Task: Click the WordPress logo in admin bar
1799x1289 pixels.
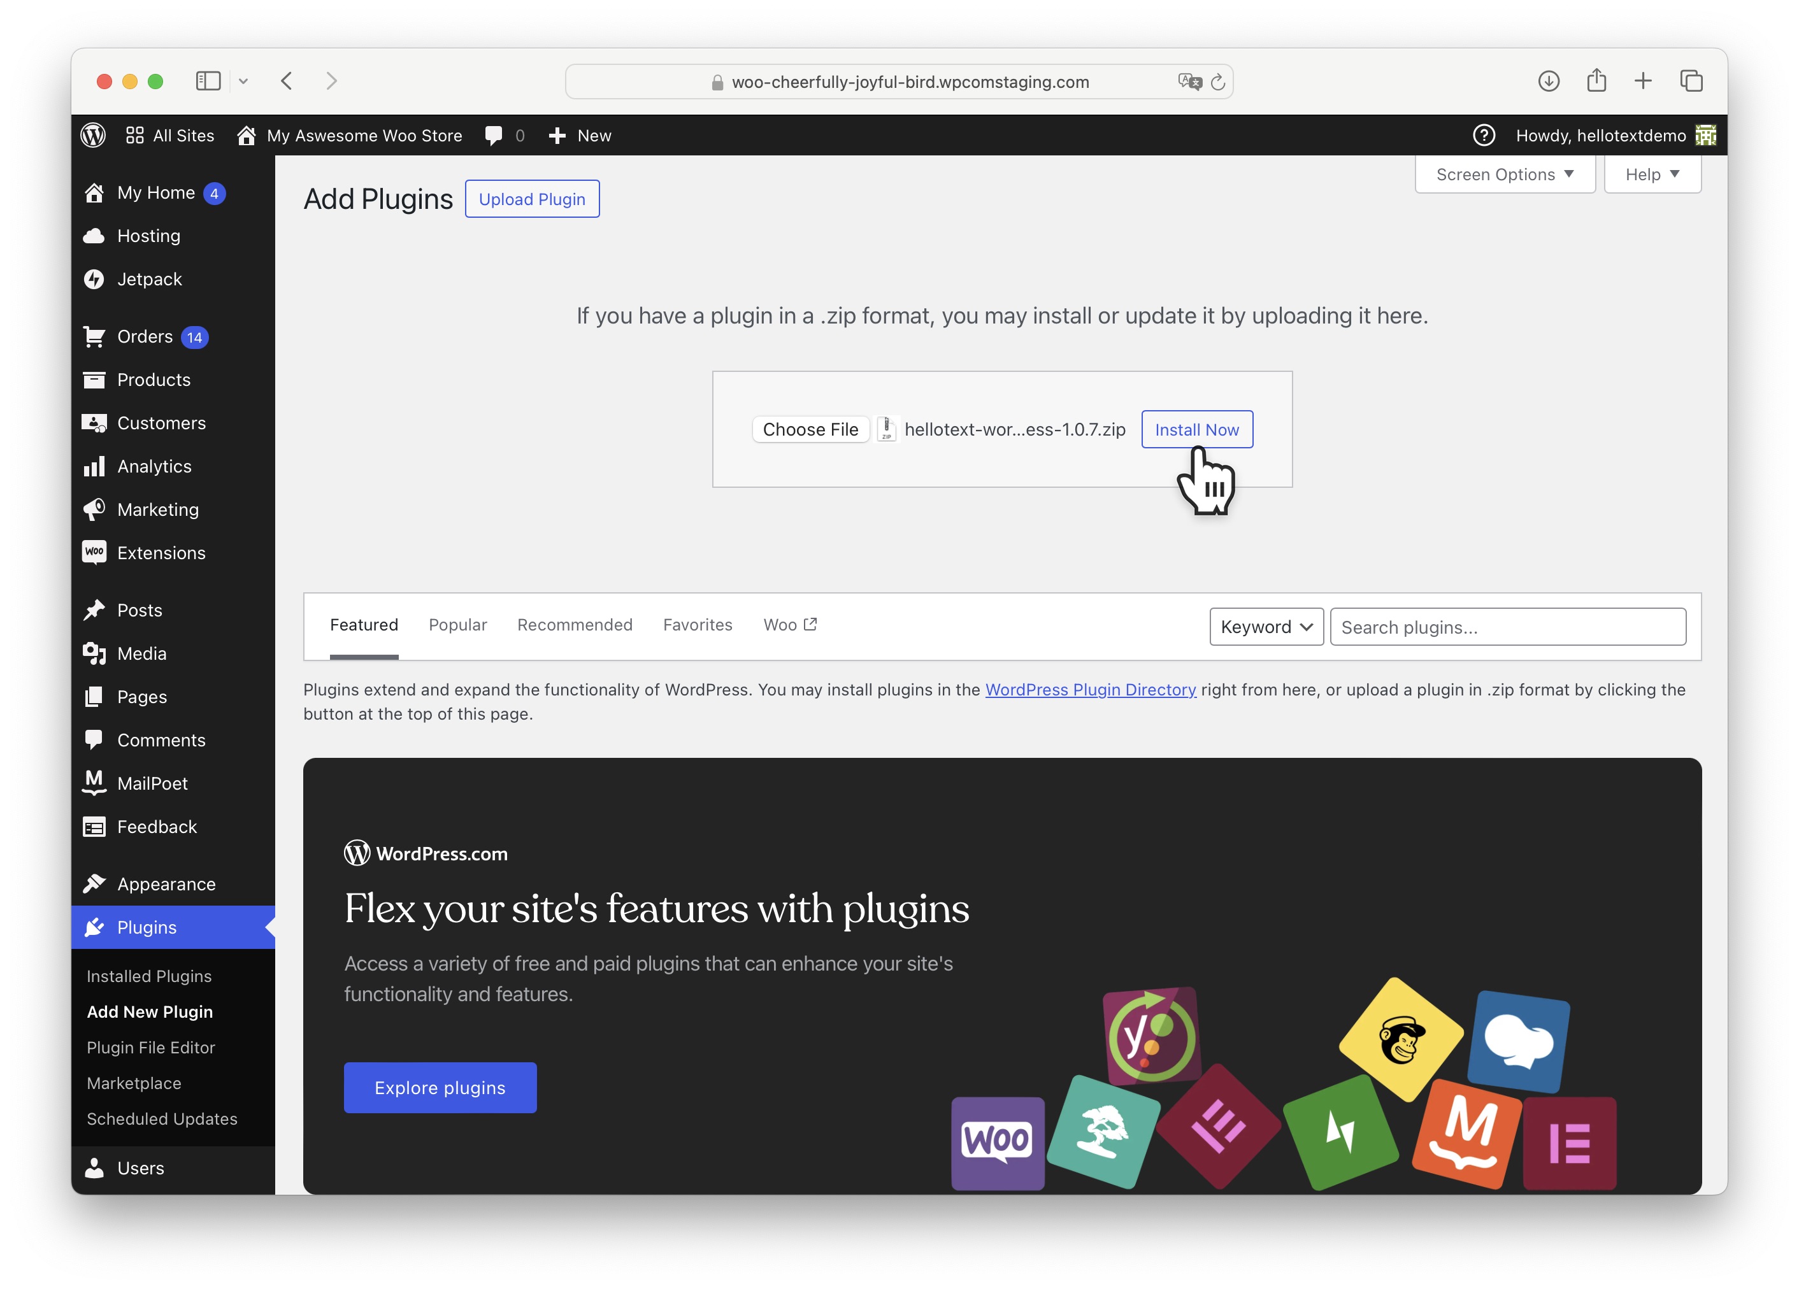Action: pos(94,136)
